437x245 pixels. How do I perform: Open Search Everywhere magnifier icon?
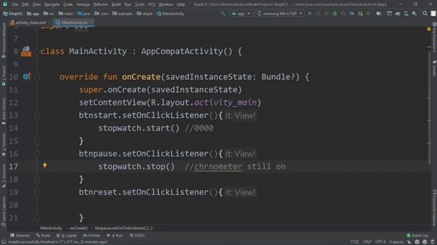pos(425,14)
